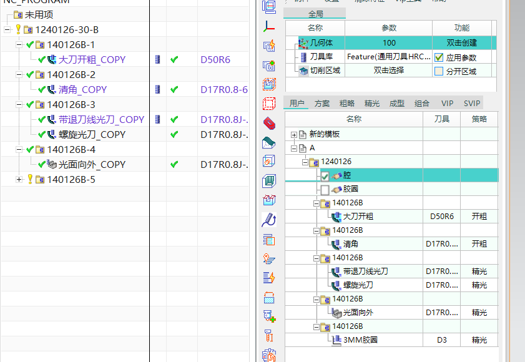
Task: Expand the 新的模板 template node
Action: click(294, 135)
